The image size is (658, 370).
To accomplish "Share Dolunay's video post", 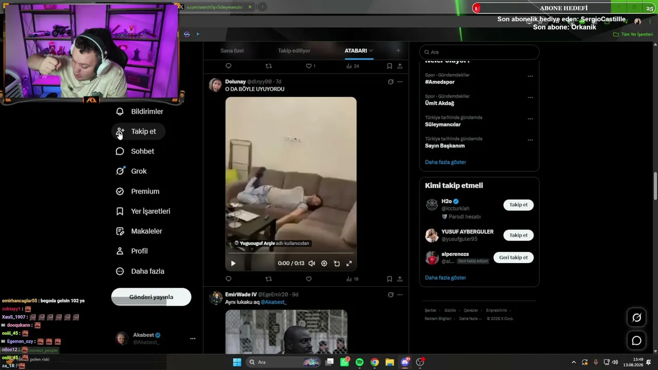I will coord(399,279).
